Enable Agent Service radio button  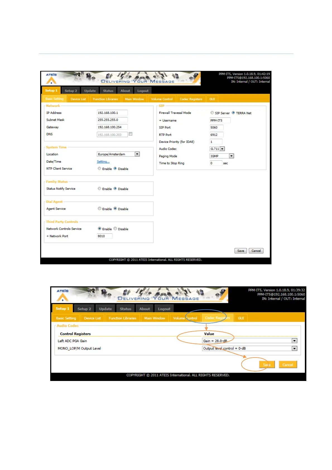coord(99,209)
